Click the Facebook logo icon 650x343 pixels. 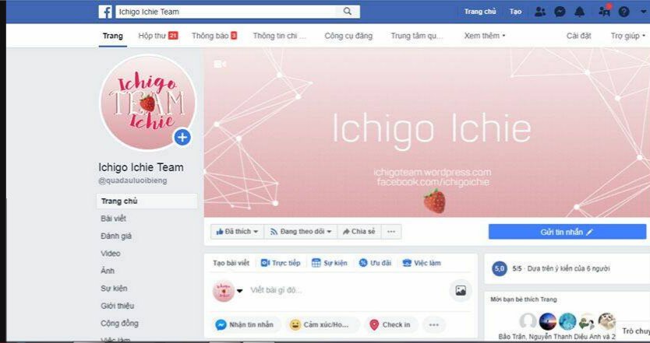point(105,12)
